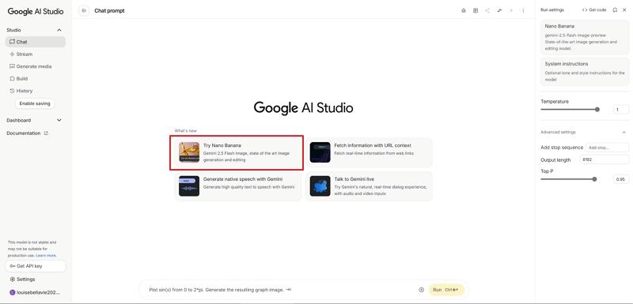Close the Run settings panel
The height and width of the screenshot is (304, 633).
click(x=624, y=10)
